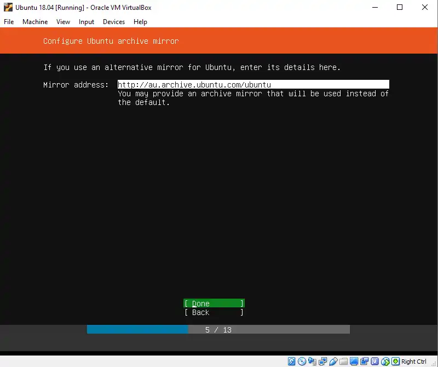
Task: Click the recording status icon
Action: tap(364, 362)
